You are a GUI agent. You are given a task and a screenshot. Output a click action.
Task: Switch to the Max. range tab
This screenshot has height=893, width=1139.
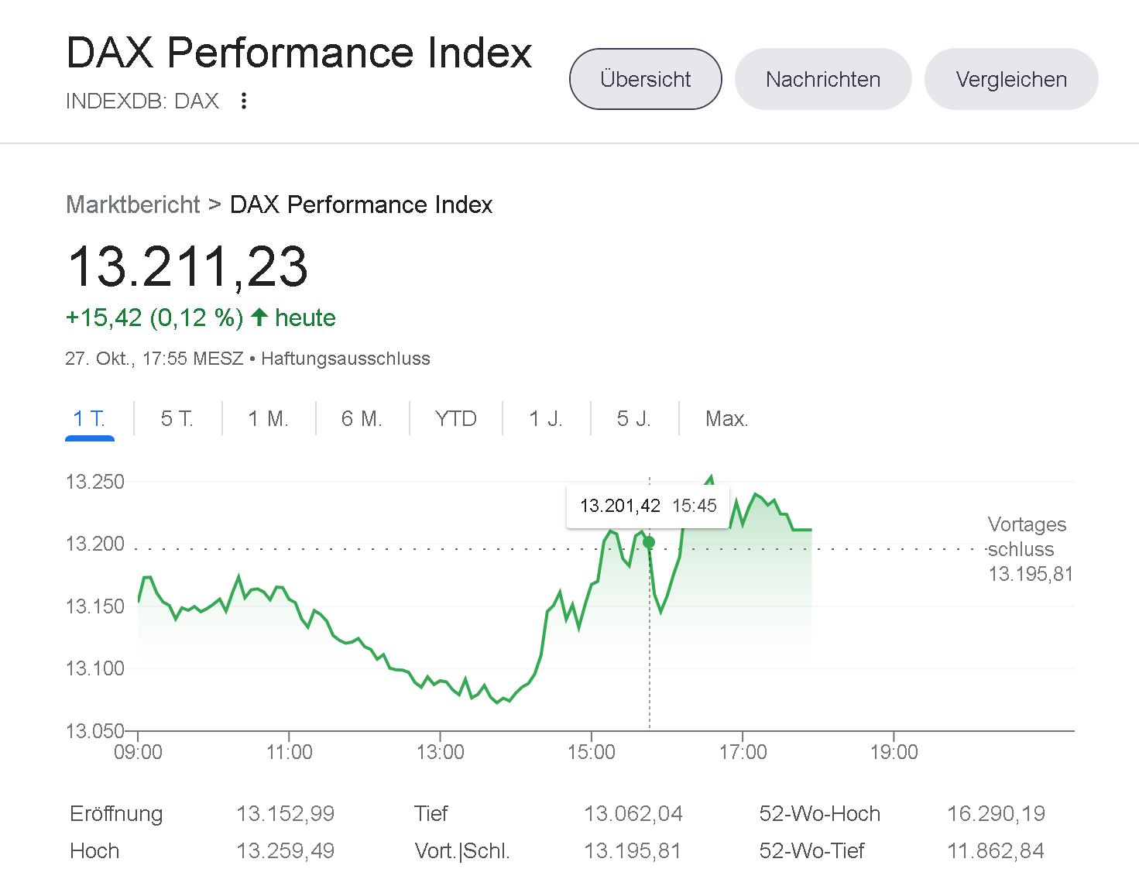point(726,419)
